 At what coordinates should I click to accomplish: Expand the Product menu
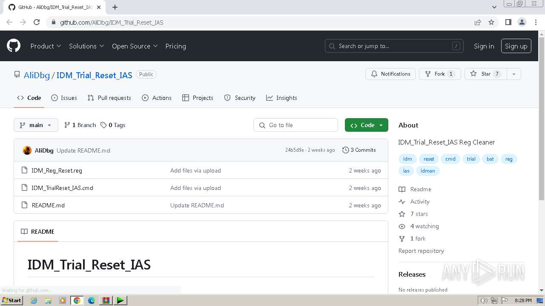click(46, 46)
